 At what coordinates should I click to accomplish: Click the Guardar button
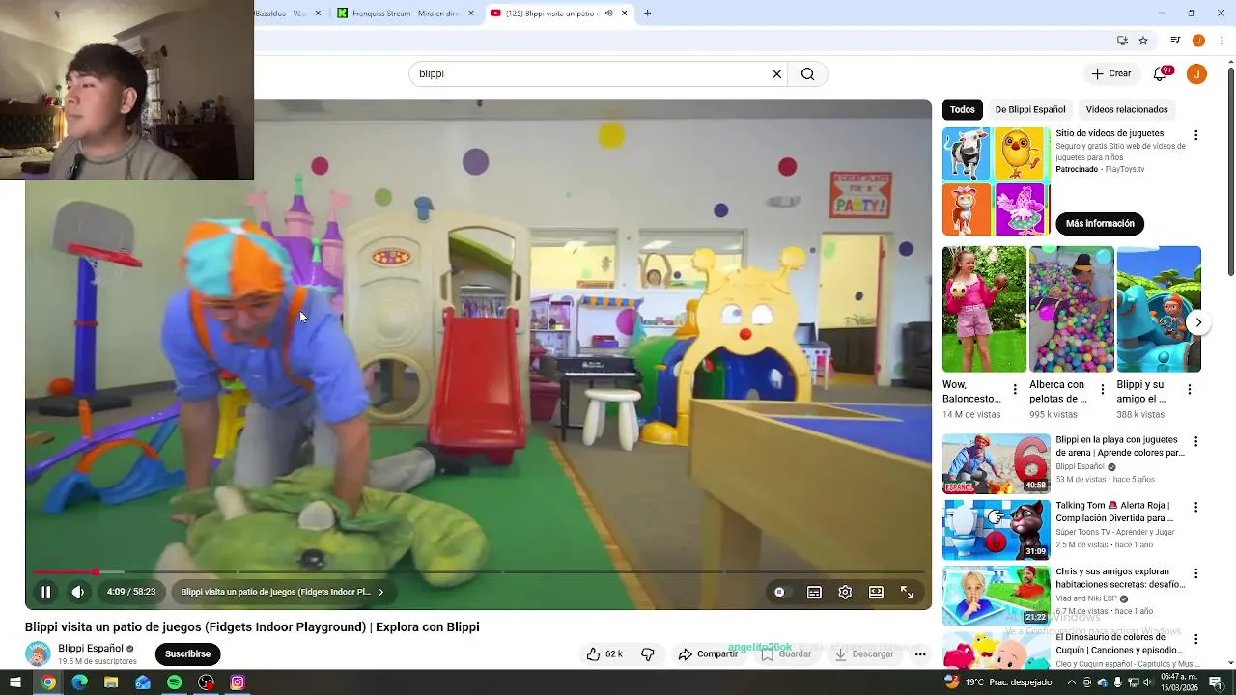(787, 653)
